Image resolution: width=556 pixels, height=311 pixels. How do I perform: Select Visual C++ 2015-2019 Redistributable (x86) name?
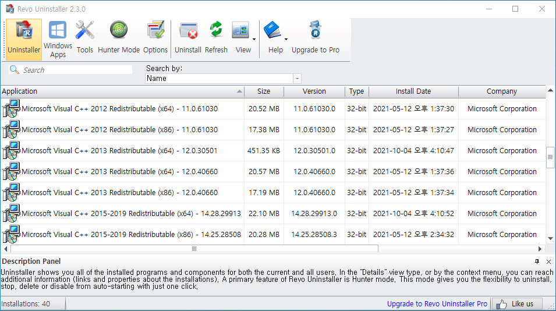coord(131,234)
